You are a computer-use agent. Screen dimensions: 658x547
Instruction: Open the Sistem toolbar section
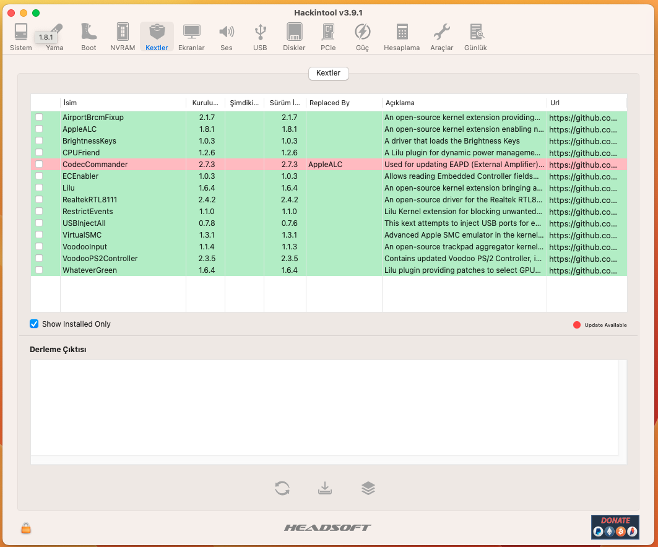pos(20,37)
